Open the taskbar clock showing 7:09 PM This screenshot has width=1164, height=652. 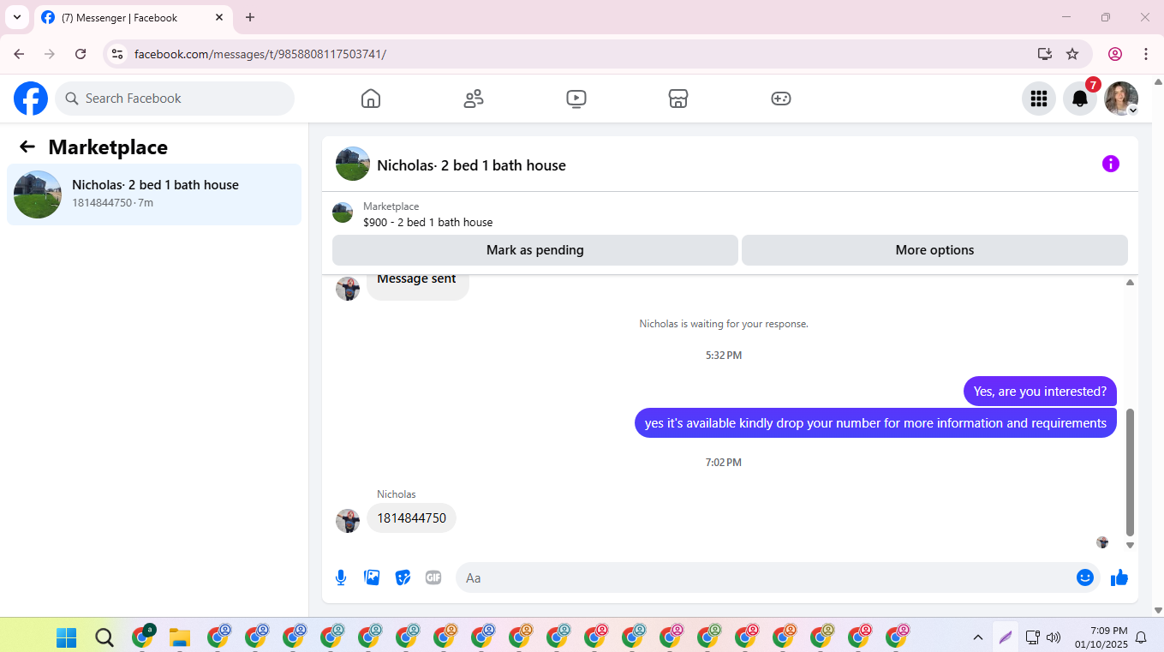1101,637
